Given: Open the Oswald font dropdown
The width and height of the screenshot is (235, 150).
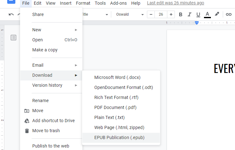Looking at the screenshot, I should pyautogui.click(x=130, y=14).
